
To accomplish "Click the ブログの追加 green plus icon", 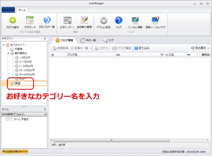I will coord(12,20).
